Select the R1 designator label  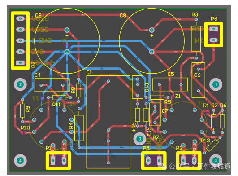click(x=206, y=106)
